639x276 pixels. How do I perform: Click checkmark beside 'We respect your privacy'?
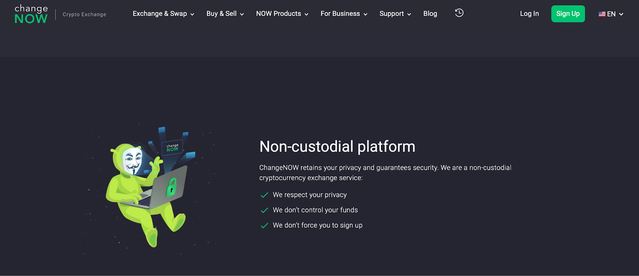pos(264,195)
